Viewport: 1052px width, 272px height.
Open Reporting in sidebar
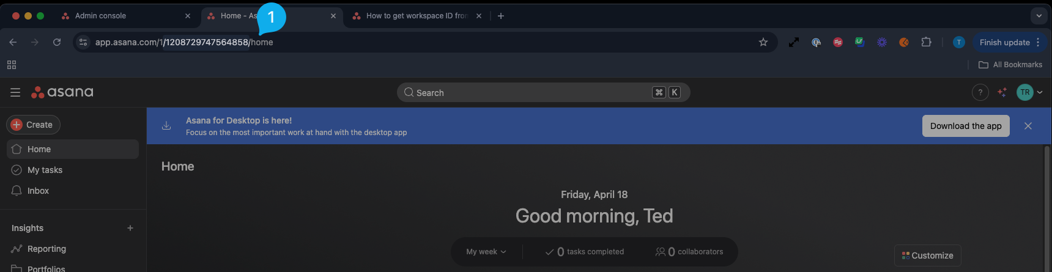coord(73,249)
